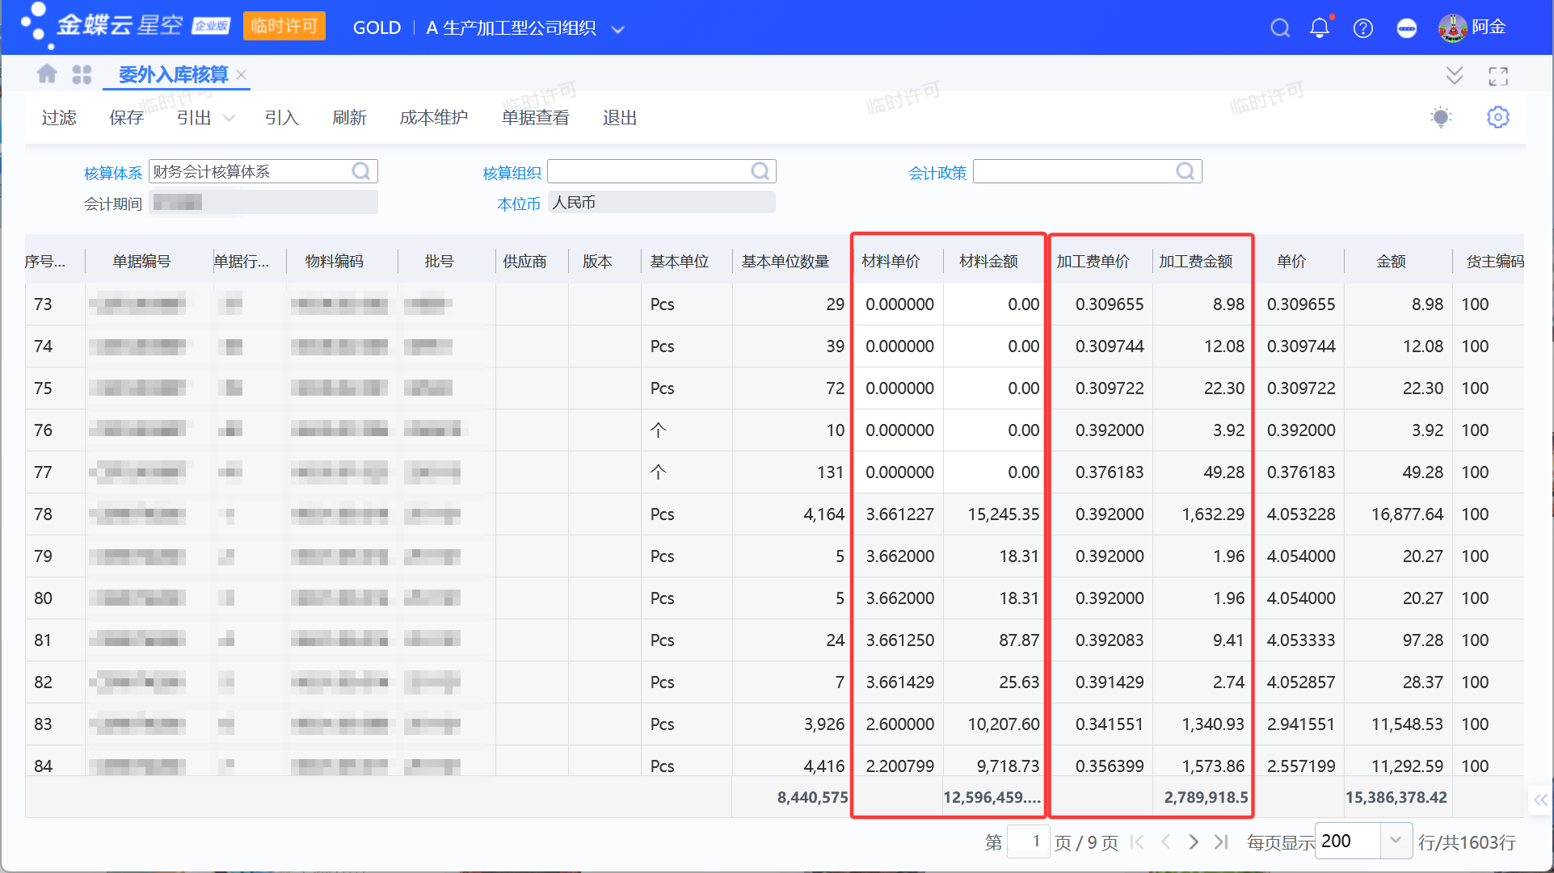1554x873 pixels.
Task: Collapse tabs using double chevron down
Action: pos(1454,75)
